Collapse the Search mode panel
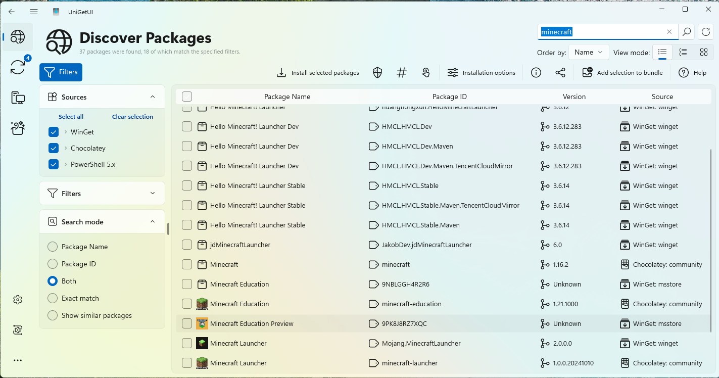Viewport: 719px width, 378px height. pyautogui.click(x=153, y=221)
